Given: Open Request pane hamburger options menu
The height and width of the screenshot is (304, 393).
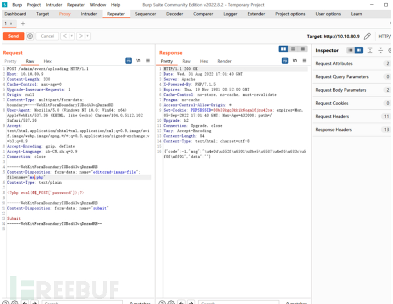Looking at the screenshot, I should [148, 60].
